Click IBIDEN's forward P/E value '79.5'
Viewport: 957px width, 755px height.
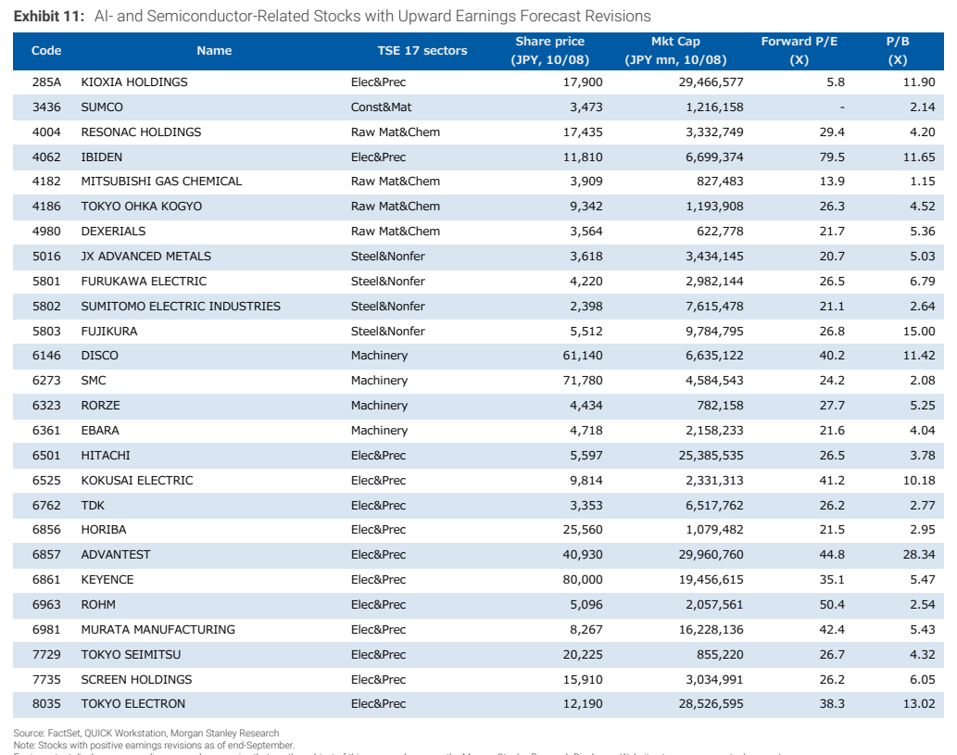(832, 157)
